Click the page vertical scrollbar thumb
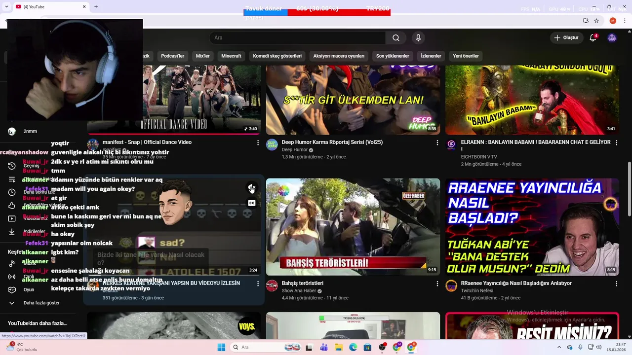 coord(629,188)
